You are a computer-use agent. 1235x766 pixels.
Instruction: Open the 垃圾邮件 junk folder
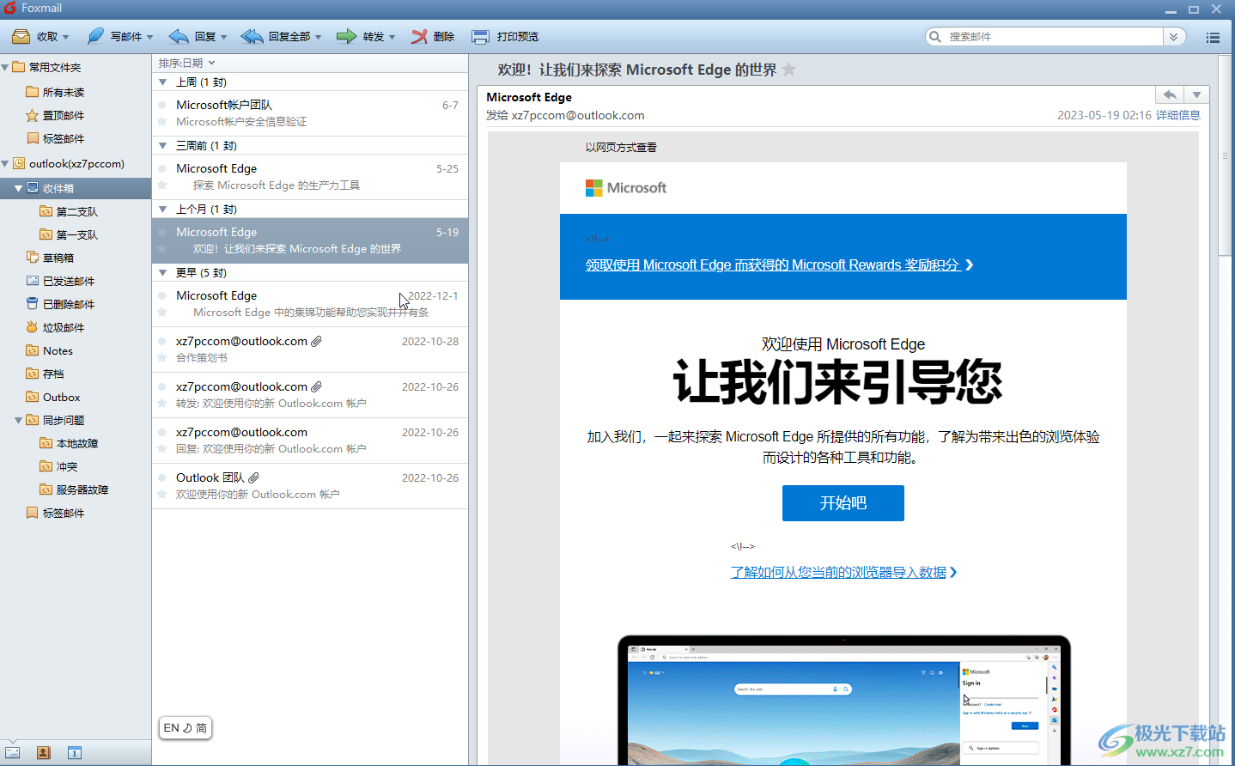coord(64,327)
